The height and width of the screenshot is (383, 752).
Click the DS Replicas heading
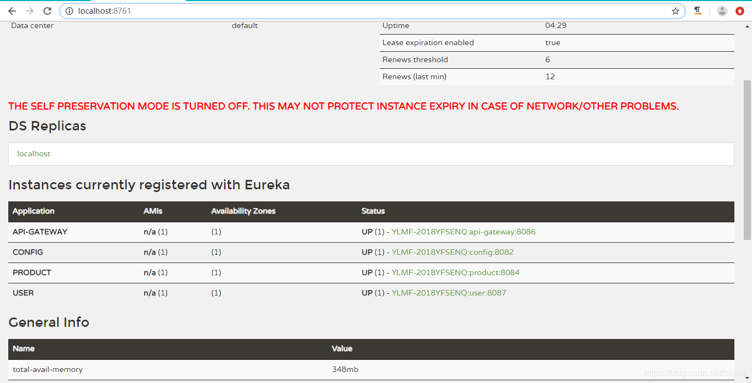tap(47, 126)
